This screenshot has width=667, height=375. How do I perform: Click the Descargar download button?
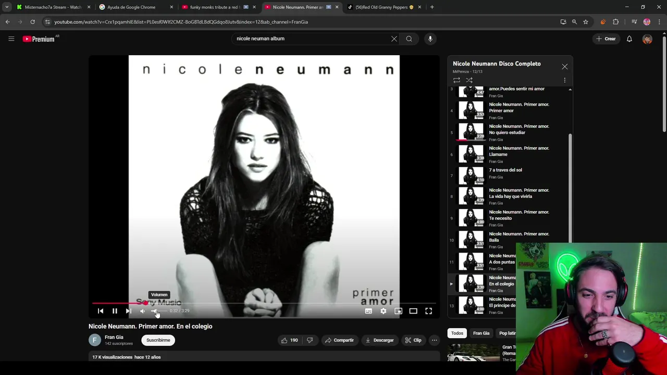(x=379, y=340)
